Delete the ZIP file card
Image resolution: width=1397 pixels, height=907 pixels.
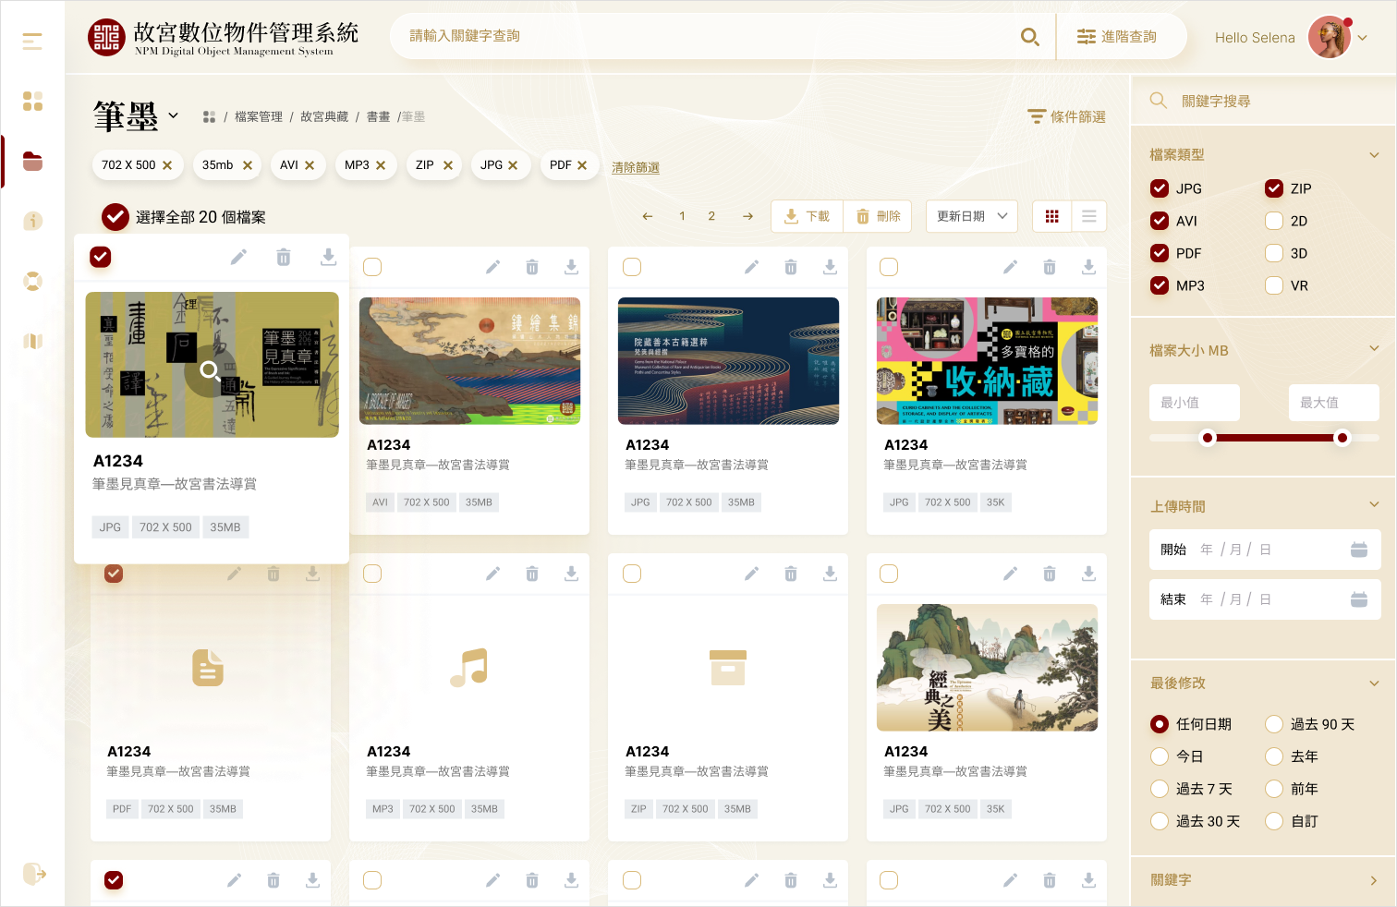[791, 574]
